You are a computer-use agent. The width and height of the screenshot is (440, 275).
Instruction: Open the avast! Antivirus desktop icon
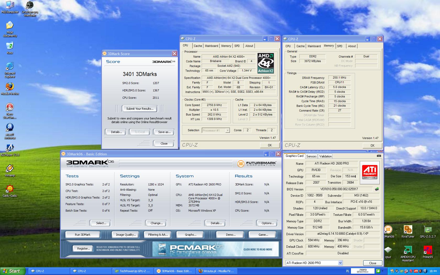[x=10, y=131]
